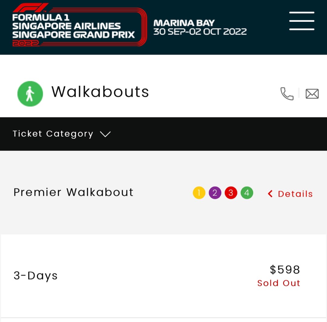Open the hamburger menu
The image size is (327, 322).
[302, 21]
